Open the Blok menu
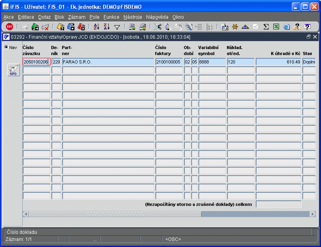This screenshot has height=247, width=321. pyautogui.click(x=59, y=17)
